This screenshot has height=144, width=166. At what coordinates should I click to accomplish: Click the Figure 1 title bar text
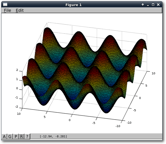74,5
